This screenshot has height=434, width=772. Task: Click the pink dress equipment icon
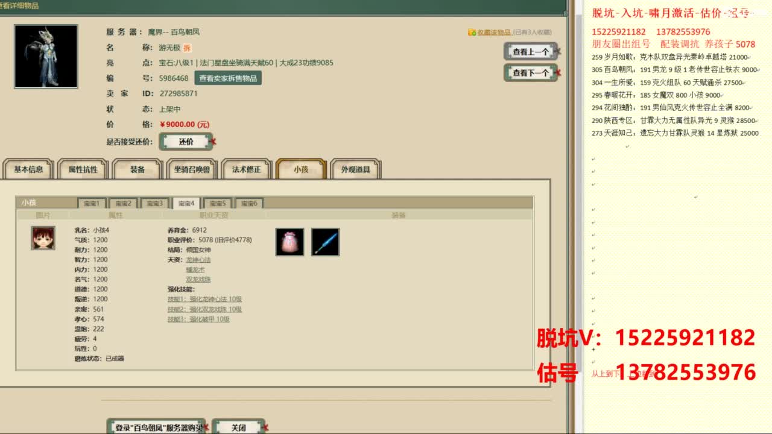coord(289,242)
